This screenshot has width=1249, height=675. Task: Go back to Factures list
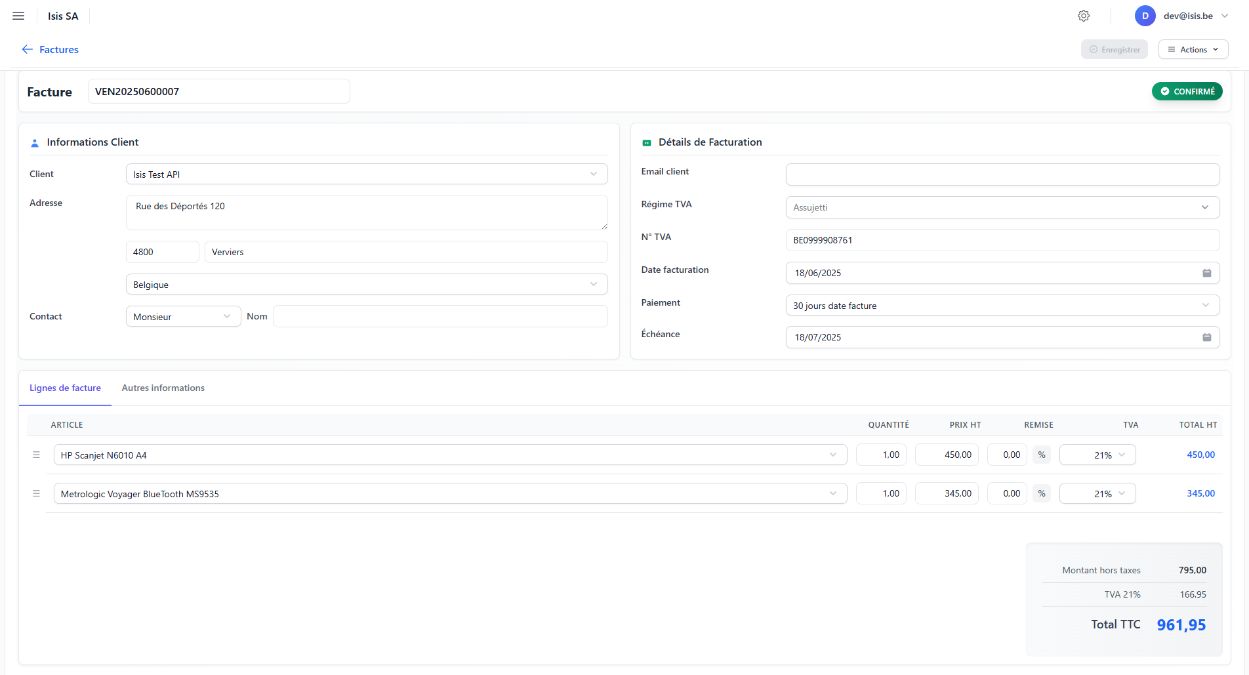pos(59,49)
